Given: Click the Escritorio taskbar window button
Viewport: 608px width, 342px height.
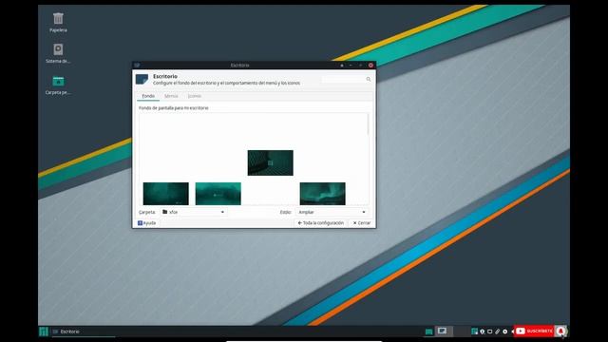Looking at the screenshot, I should (x=84, y=332).
